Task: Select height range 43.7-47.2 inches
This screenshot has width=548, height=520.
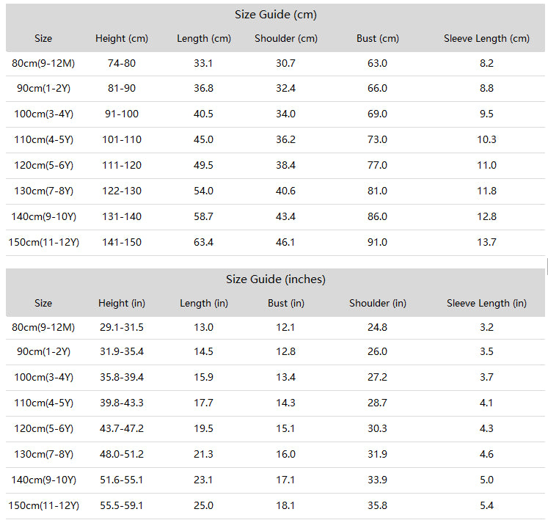Action: pyautogui.click(x=122, y=428)
